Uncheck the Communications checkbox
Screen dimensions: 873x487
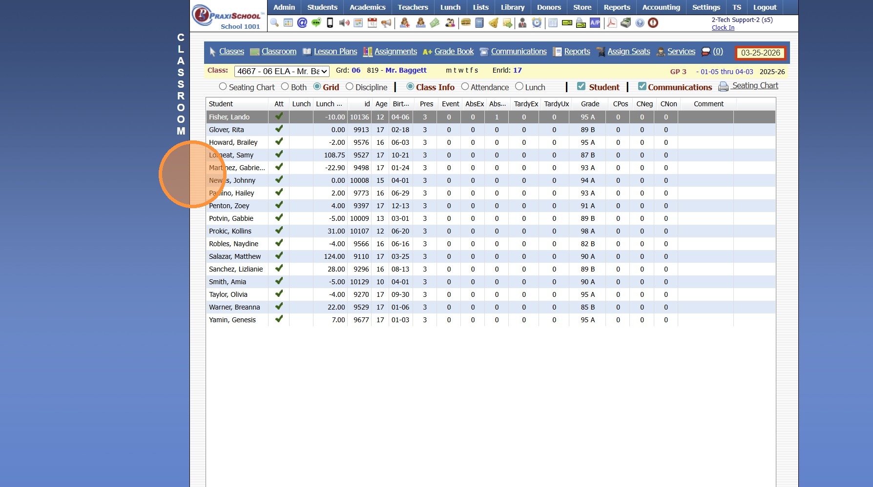click(x=642, y=86)
